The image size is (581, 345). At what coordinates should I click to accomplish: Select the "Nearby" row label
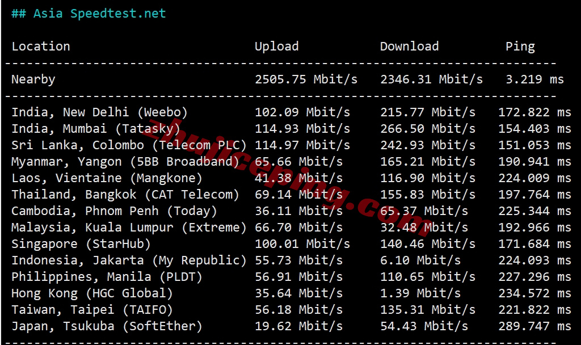[33, 79]
